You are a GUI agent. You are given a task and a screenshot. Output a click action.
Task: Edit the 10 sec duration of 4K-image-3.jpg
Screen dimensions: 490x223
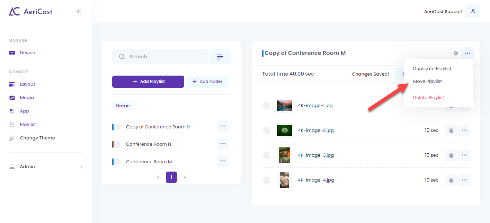click(431, 155)
